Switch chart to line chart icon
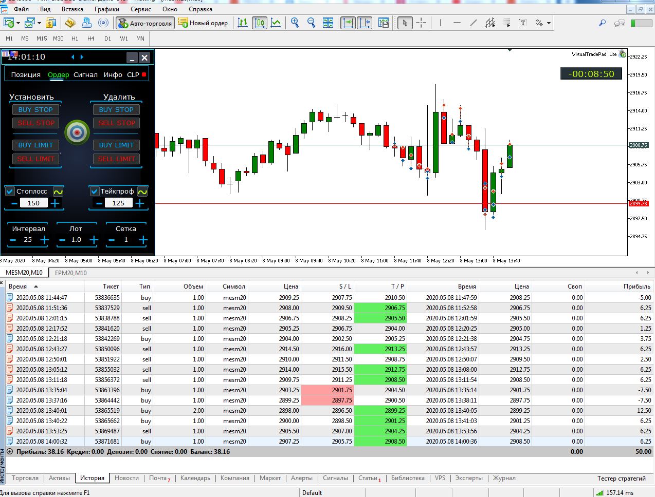Screen dimensions: 655x497 pyautogui.click(x=276, y=23)
